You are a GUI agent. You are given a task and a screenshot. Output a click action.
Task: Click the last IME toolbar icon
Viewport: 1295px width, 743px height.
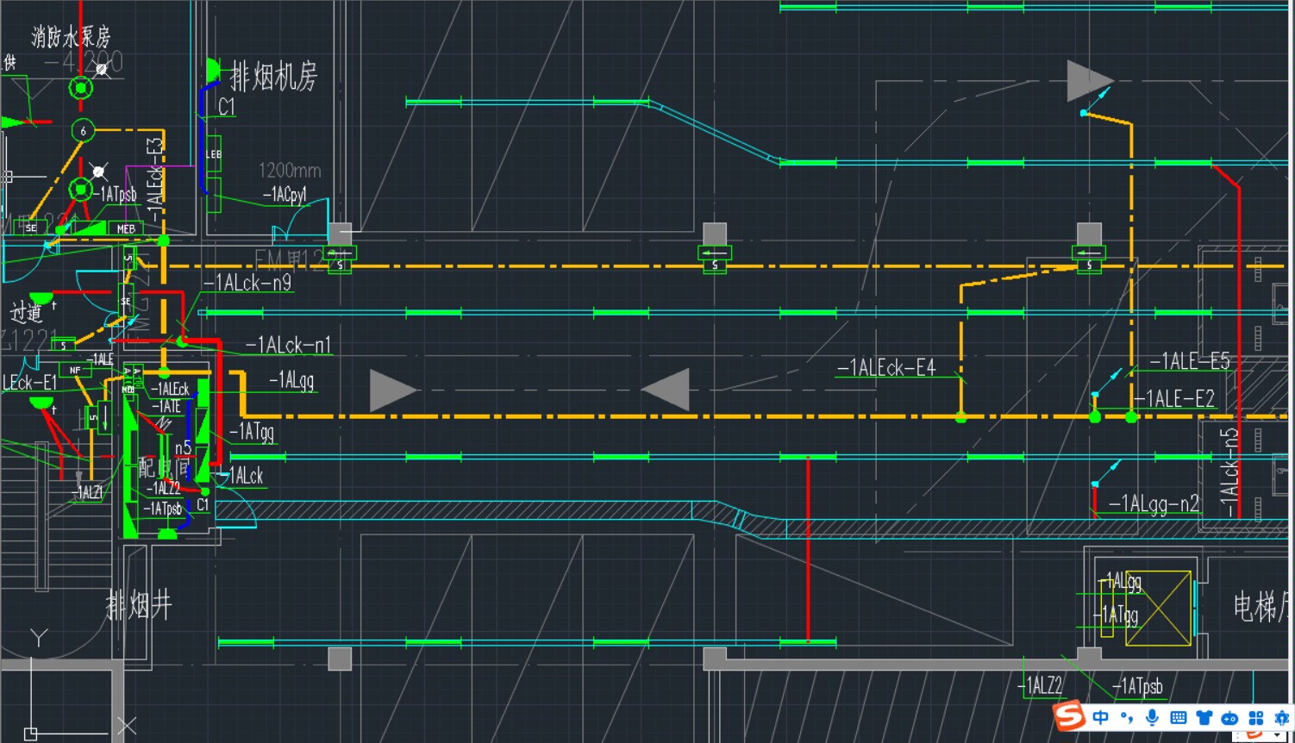coord(1281,717)
